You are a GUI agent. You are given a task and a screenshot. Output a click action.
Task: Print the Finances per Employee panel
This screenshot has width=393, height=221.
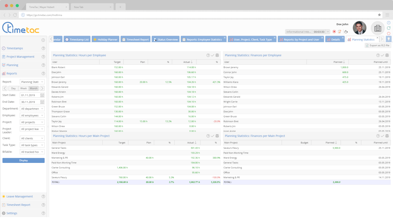(x=387, y=55)
